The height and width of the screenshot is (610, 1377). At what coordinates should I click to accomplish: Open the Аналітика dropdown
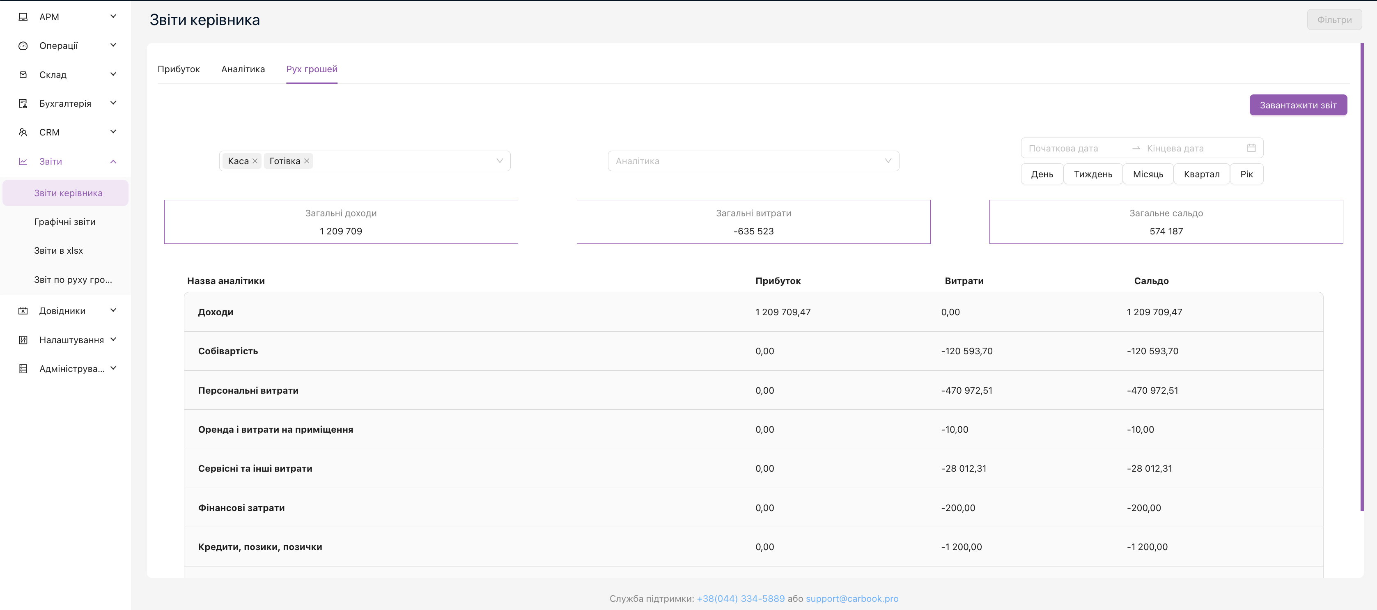coord(753,161)
